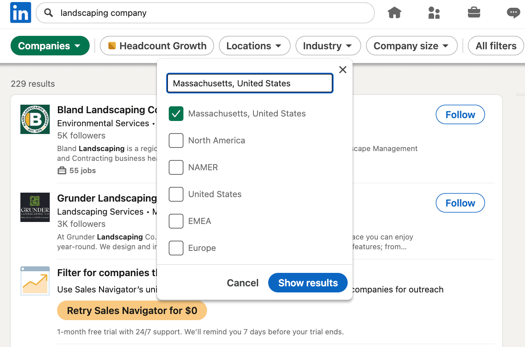Open the My Network icon
Viewport: 525px width, 347px height.
click(434, 13)
